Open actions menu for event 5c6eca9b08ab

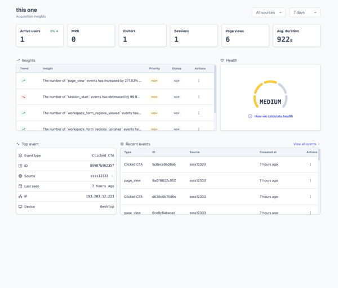click(x=310, y=165)
